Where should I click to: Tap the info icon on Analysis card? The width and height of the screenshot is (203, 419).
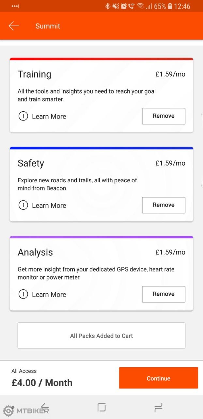(23, 294)
